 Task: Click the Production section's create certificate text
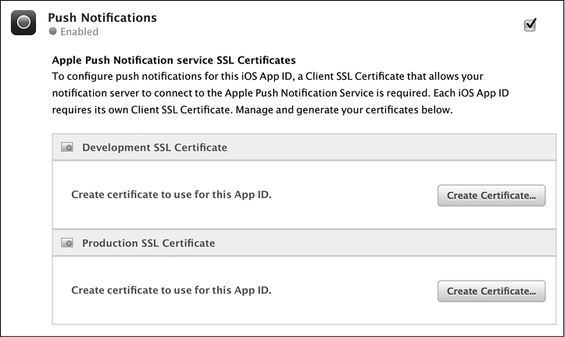click(171, 290)
